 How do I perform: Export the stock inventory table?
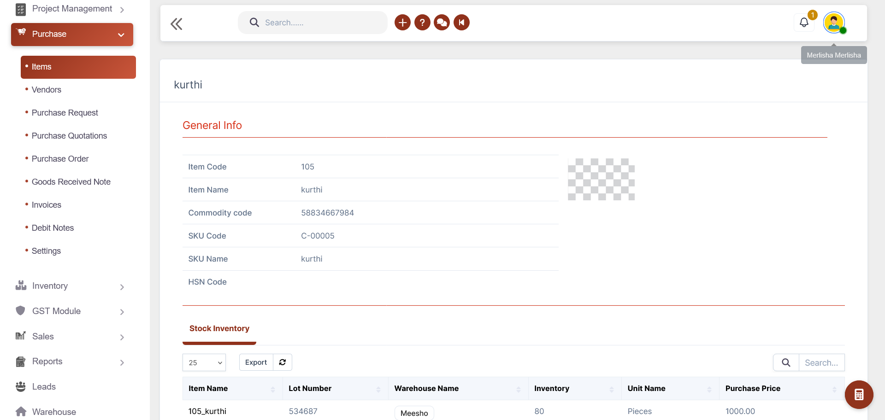point(256,362)
